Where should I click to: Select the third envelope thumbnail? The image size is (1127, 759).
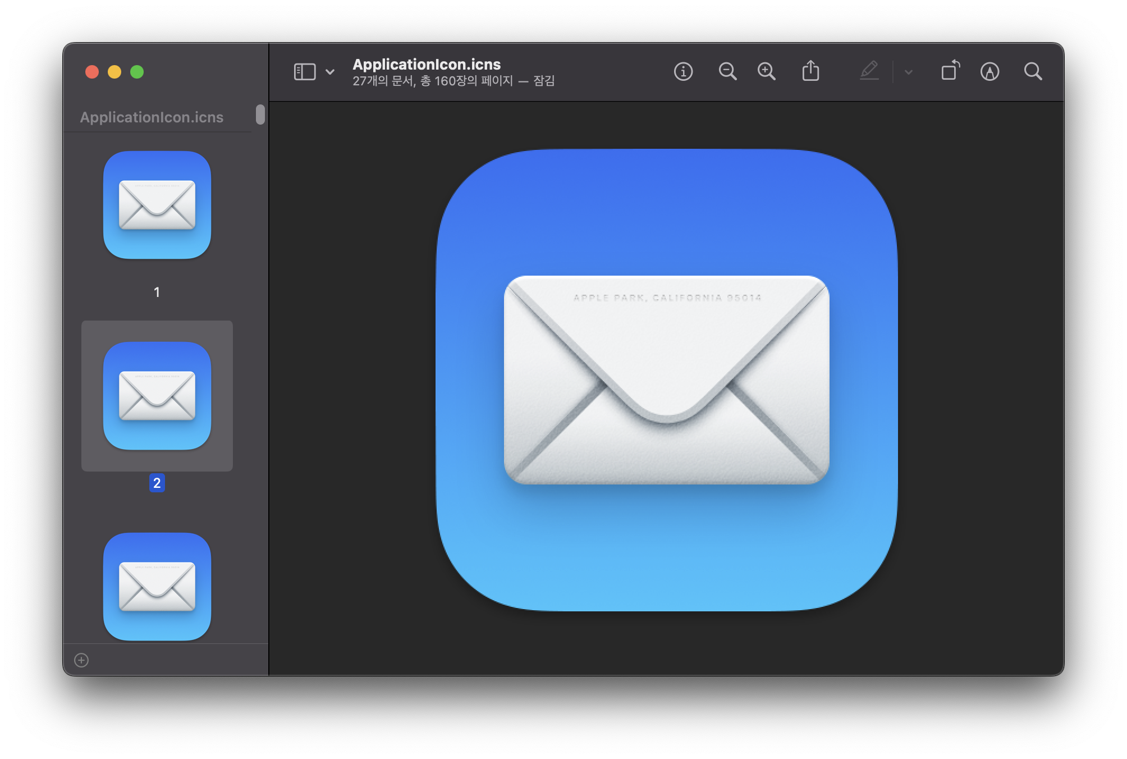[x=157, y=587]
